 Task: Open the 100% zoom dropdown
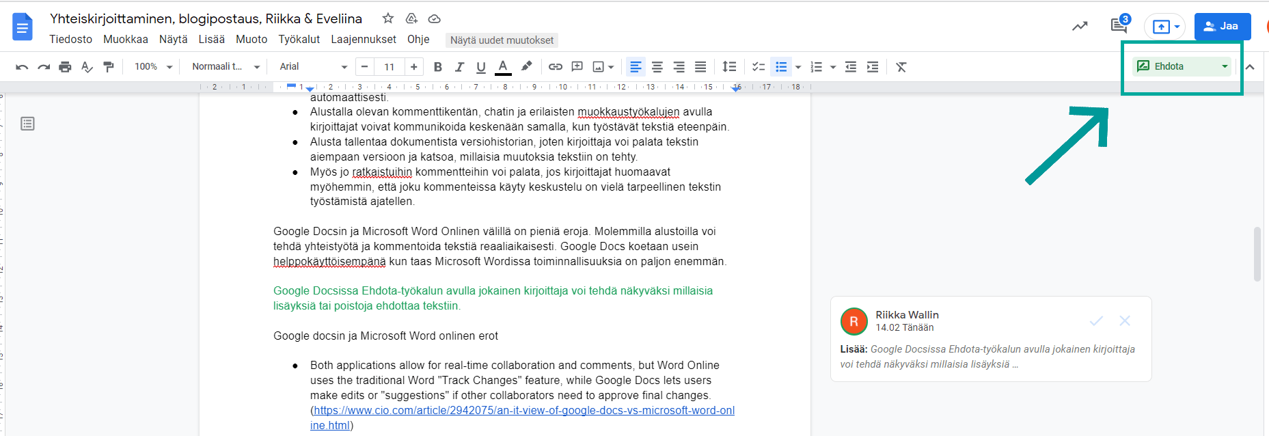153,67
